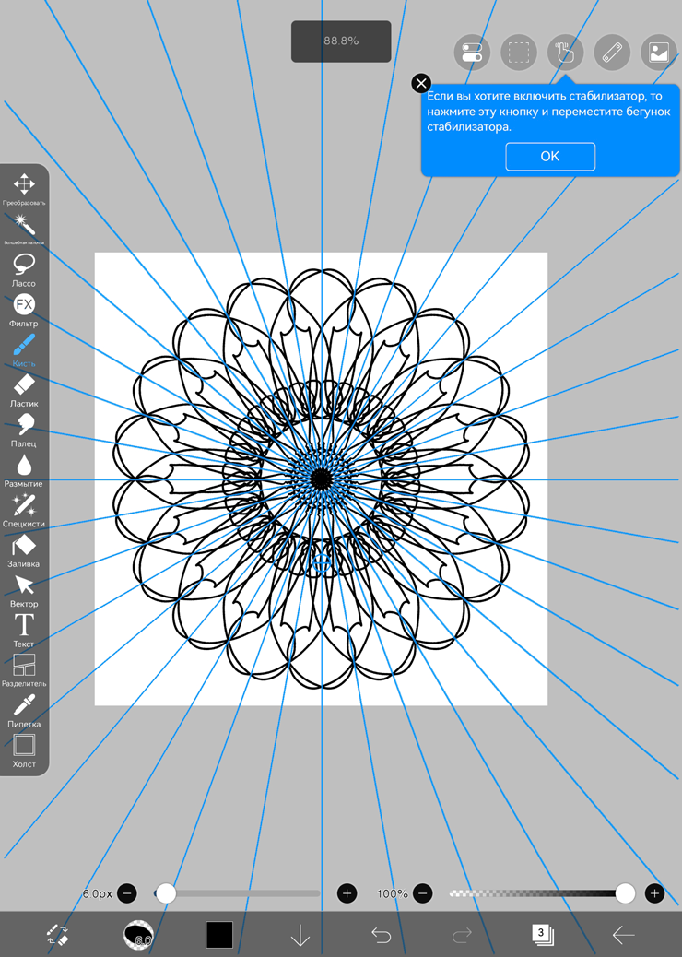Toggle brush/eraser switch in bottom bar
Viewport: 682px width, 957px height.
click(x=57, y=935)
